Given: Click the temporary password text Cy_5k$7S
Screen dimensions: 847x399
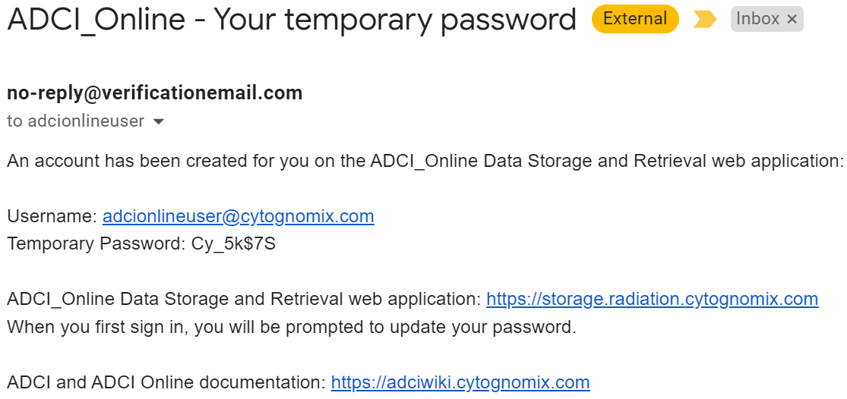Looking at the screenshot, I should (233, 243).
